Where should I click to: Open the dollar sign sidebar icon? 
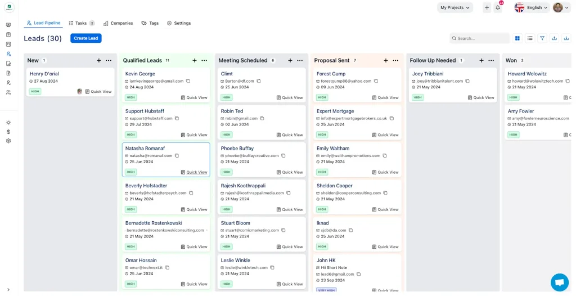click(x=8, y=132)
